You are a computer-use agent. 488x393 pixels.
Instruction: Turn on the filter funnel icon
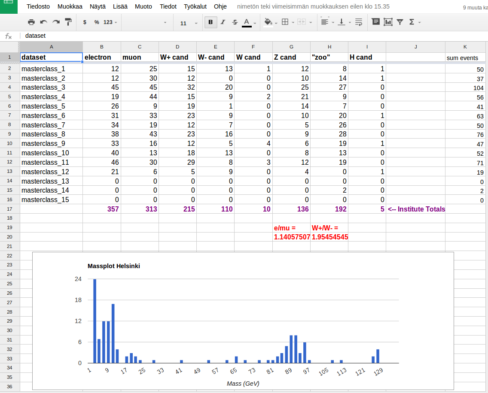click(x=400, y=22)
